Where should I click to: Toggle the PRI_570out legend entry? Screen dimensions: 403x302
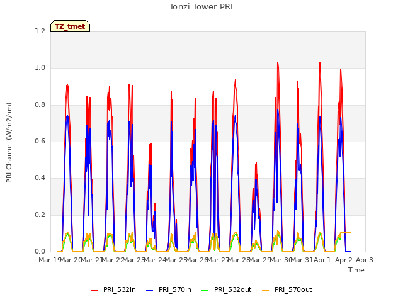(x=287, y=290)
